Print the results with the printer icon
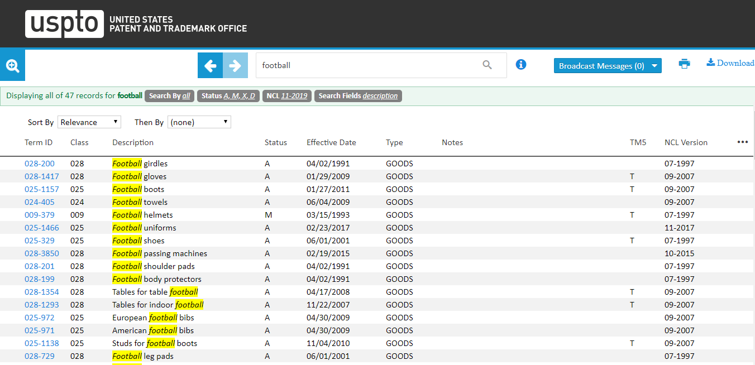The image size is (755, 365). (x=684, y=64)
